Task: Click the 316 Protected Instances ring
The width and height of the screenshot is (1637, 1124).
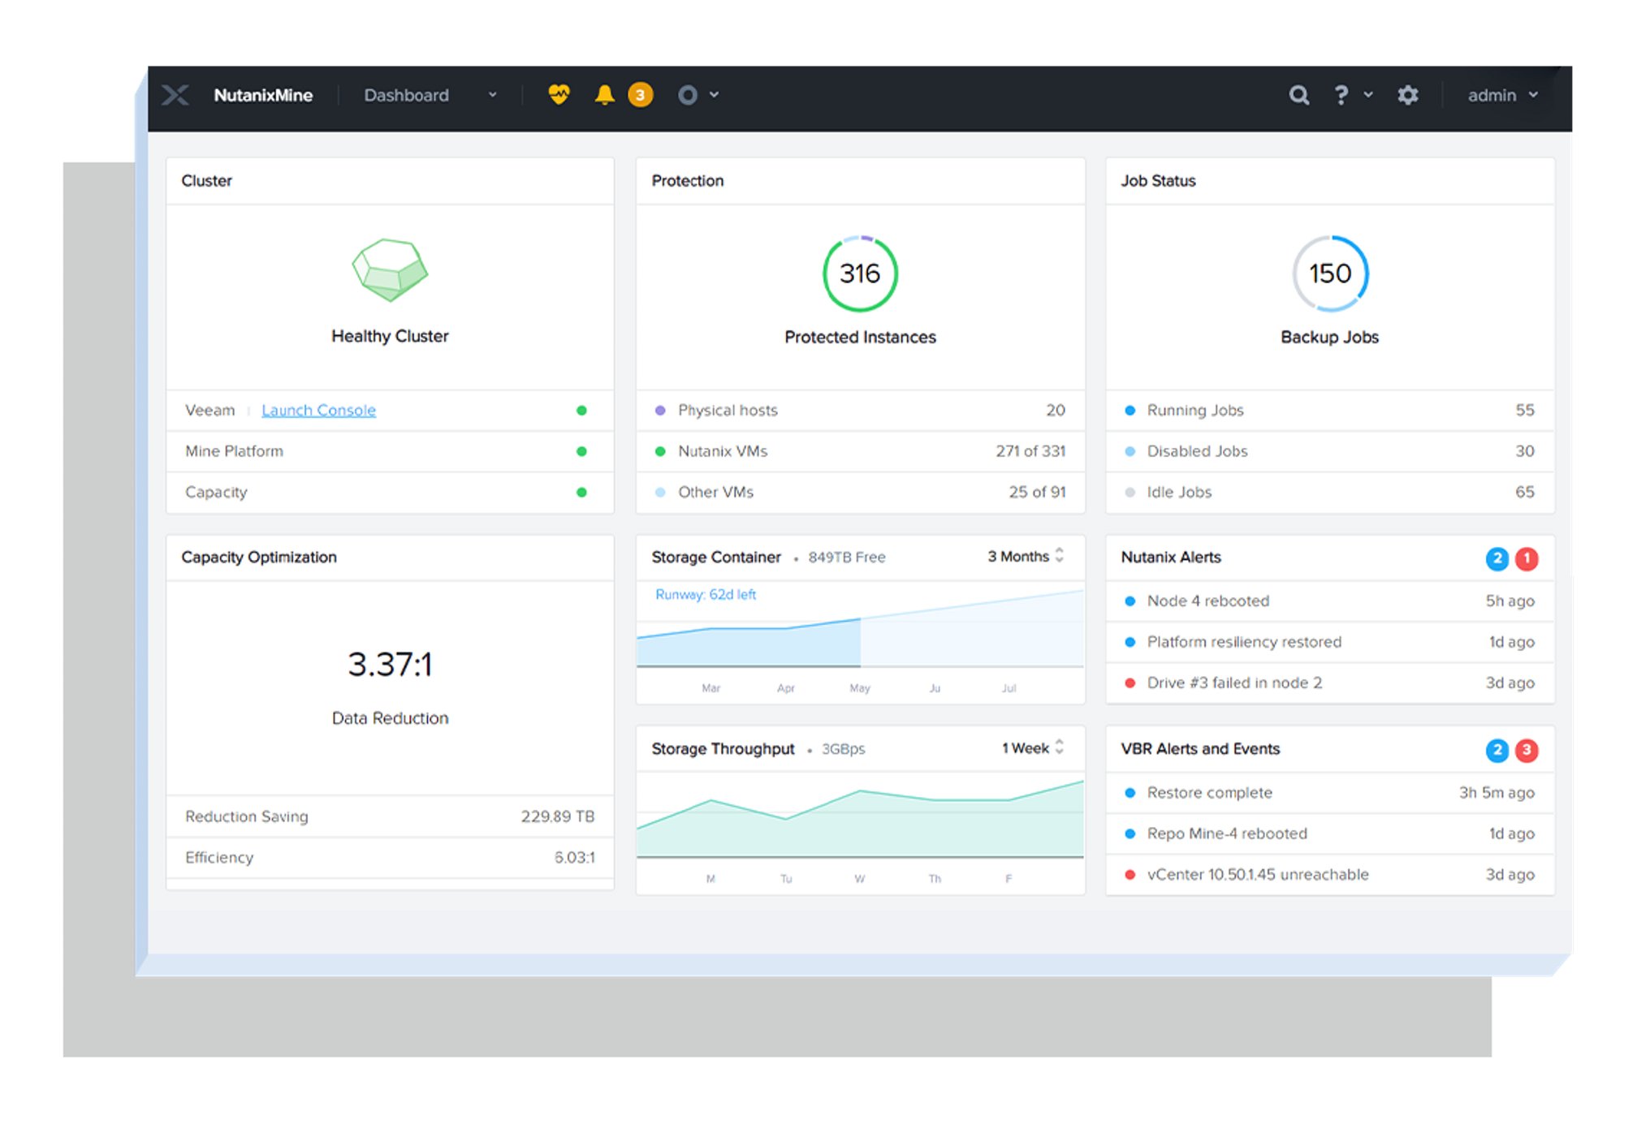Action: coord(860,274)
